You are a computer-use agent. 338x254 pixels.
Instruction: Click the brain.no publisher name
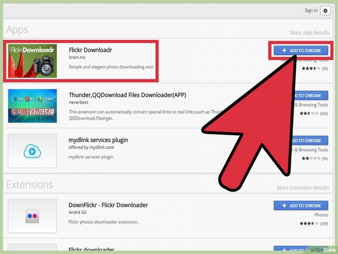(77, 57)
